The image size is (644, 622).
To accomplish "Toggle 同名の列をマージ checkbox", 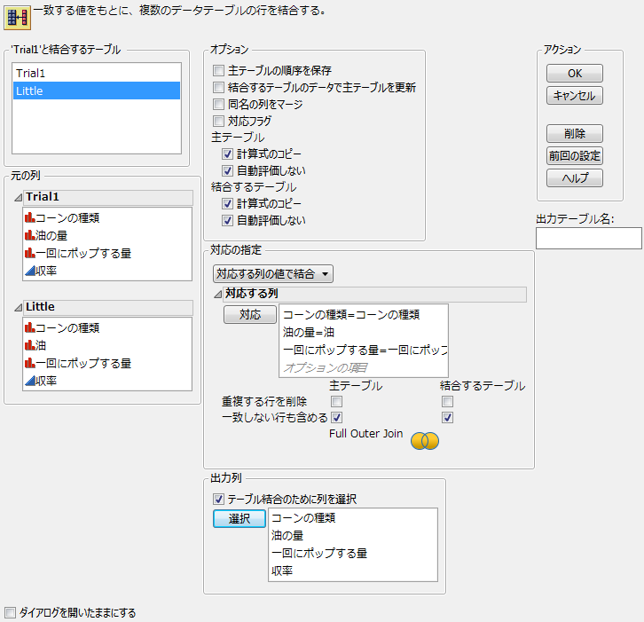I will 219,104.
